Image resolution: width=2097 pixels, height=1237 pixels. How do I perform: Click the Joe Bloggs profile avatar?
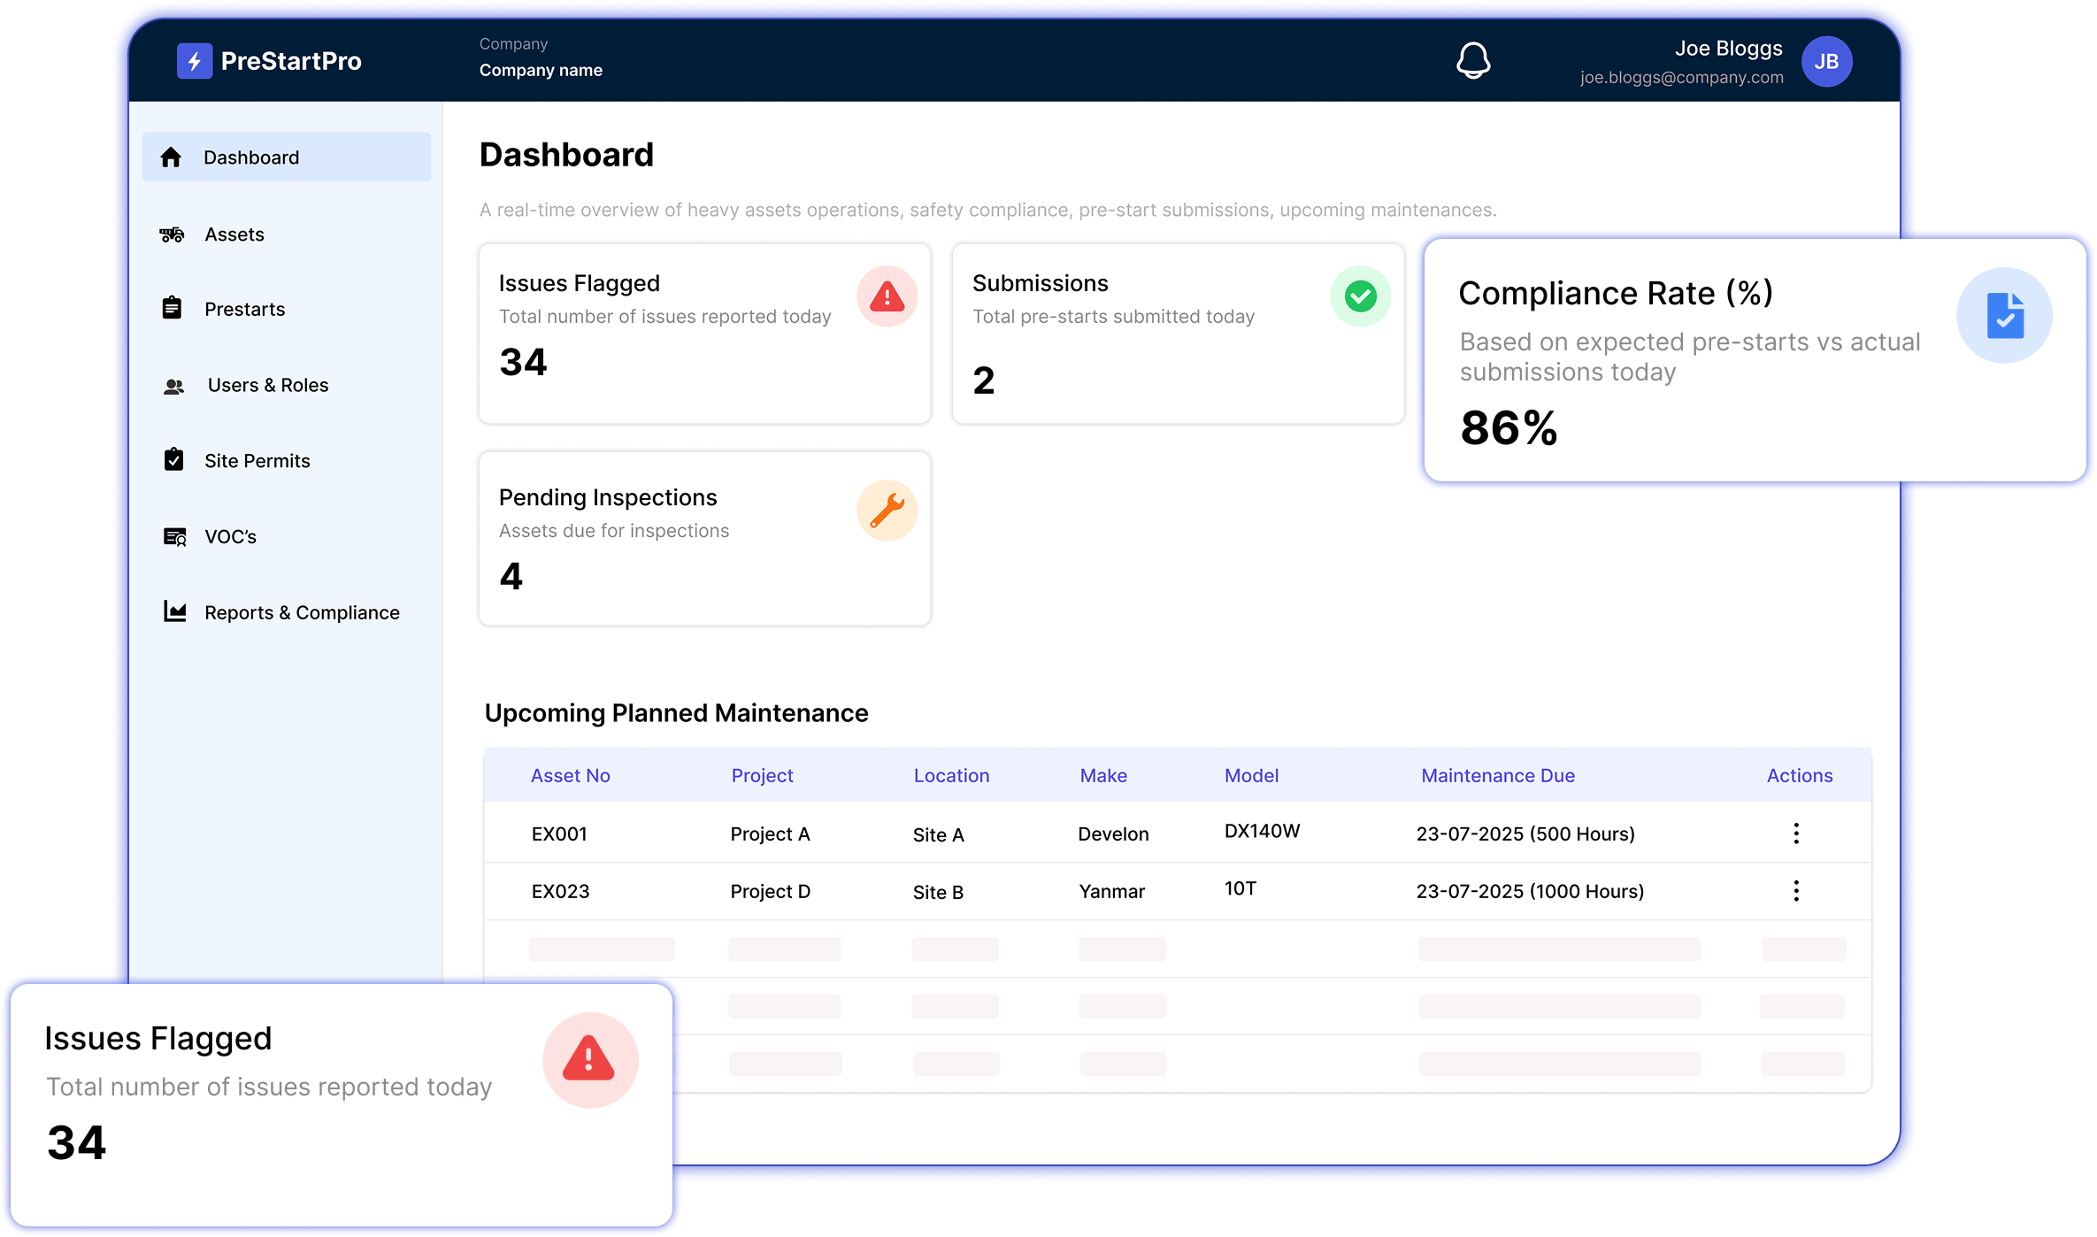tap(1826, 61)
